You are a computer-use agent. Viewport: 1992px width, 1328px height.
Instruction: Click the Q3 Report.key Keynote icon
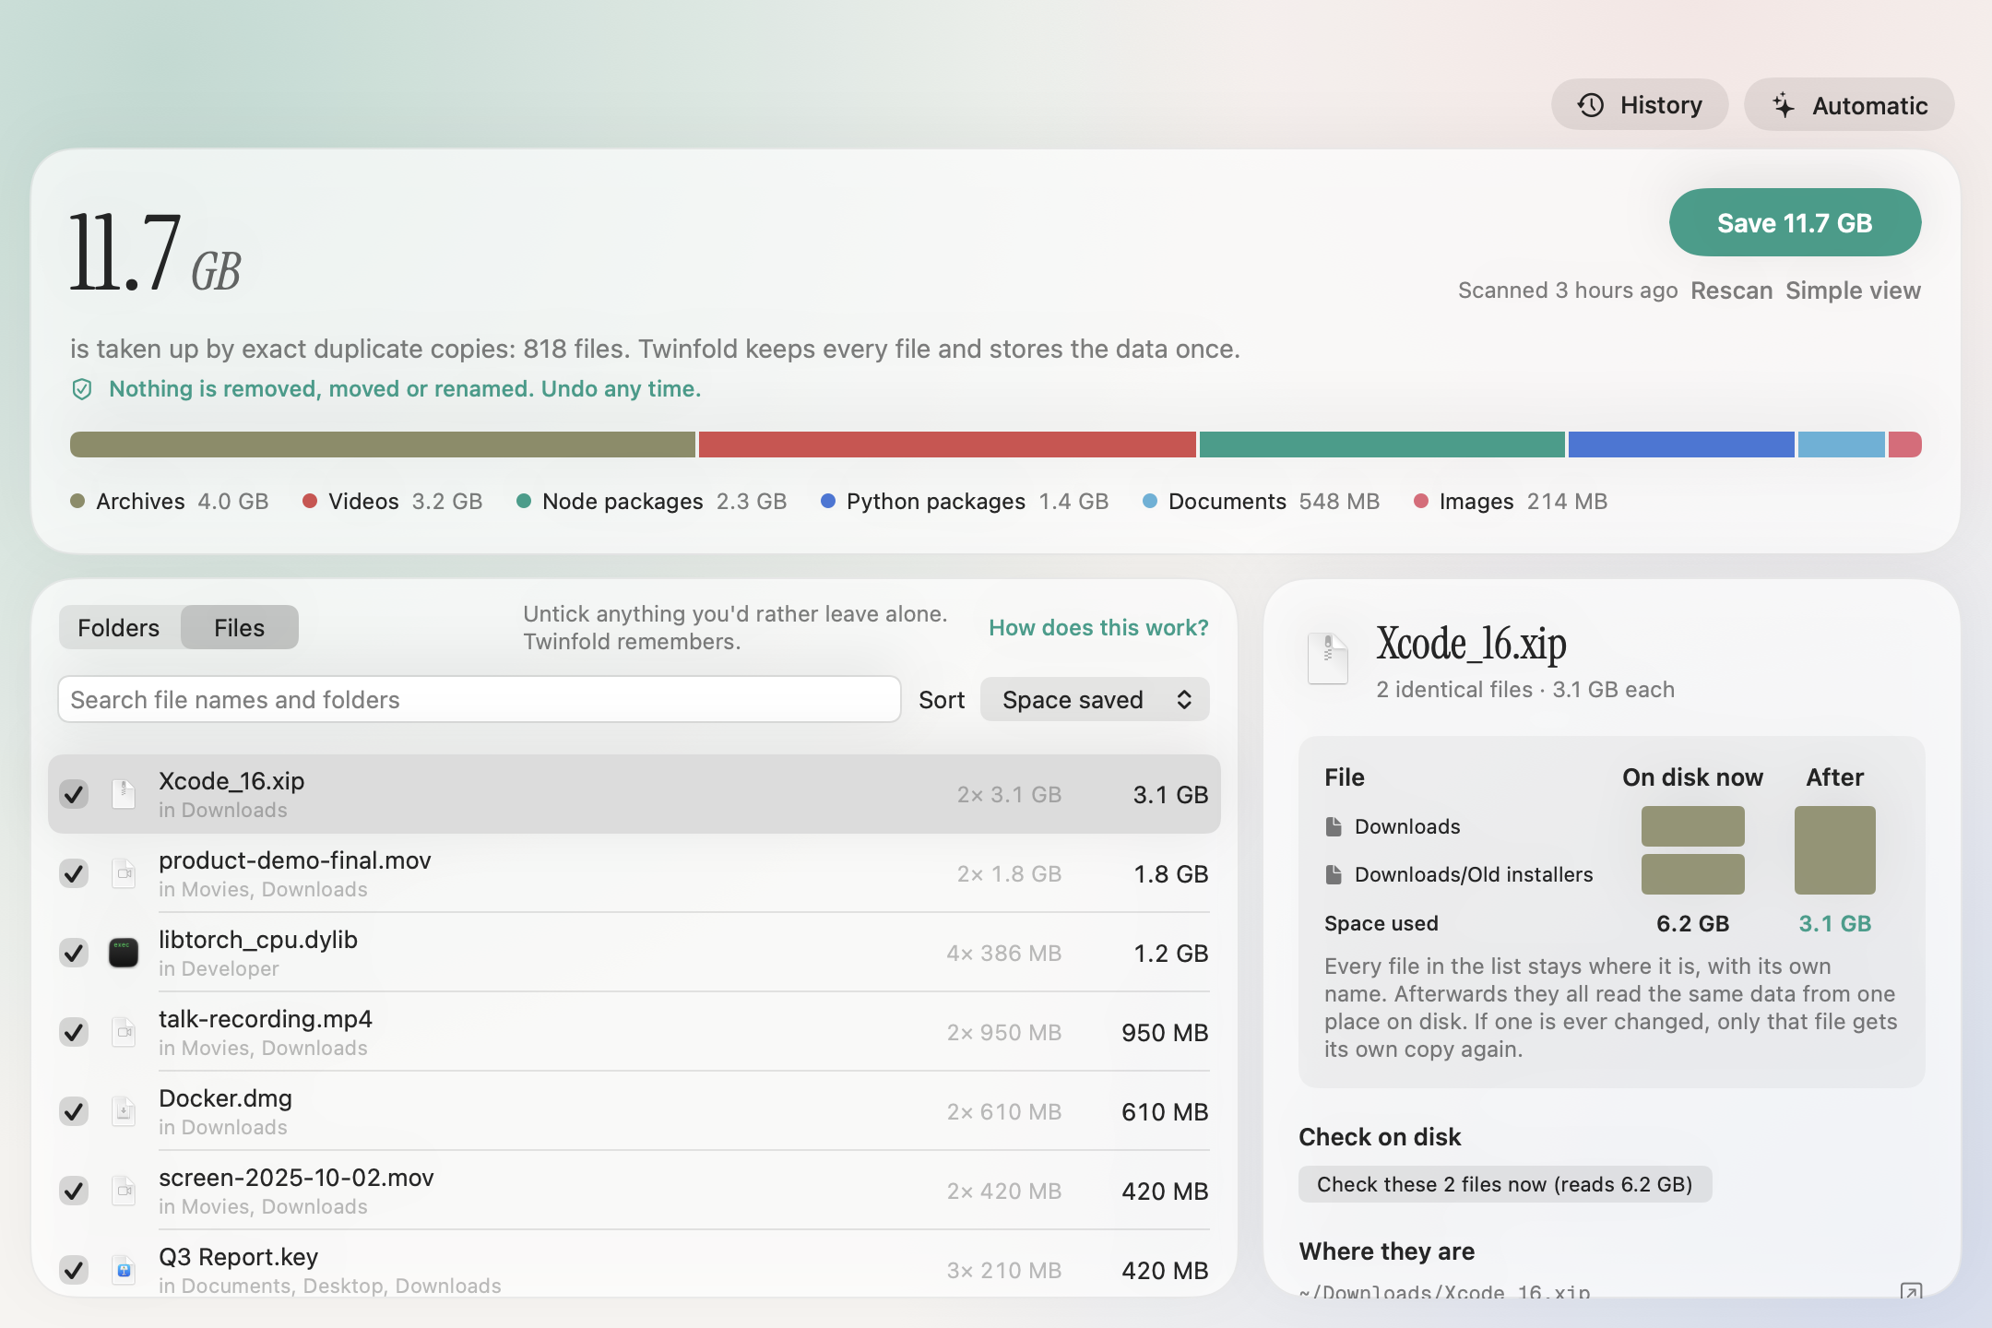tap(124, 1270)
